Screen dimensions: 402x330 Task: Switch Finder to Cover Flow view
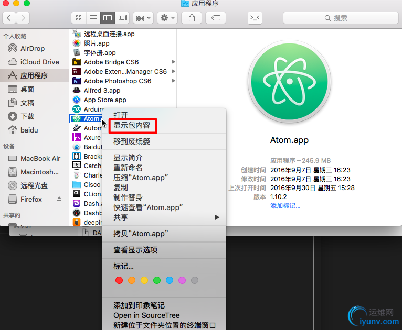click(122, 18)
